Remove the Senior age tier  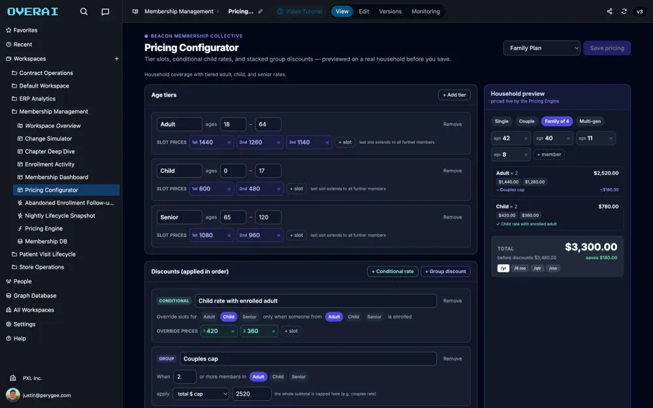pyautogui.click(x=453, y=217)
